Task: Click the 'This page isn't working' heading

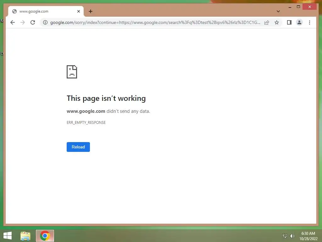Action: (x=106, y=98)
